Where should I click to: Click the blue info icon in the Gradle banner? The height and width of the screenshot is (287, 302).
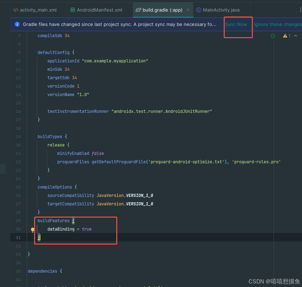(x=17, y=24)
